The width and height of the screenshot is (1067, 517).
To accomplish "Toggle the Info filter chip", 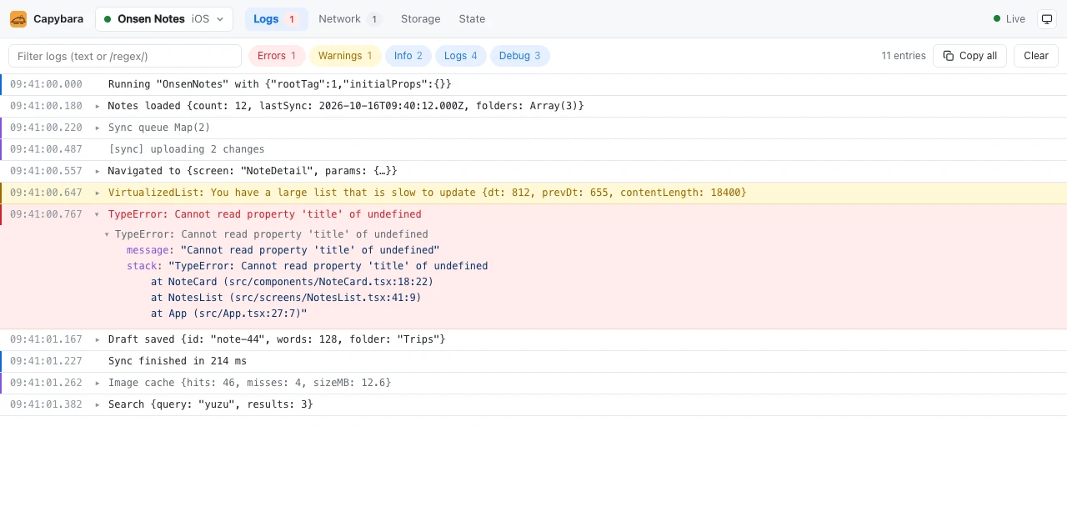I will click(x=408, y=56).
